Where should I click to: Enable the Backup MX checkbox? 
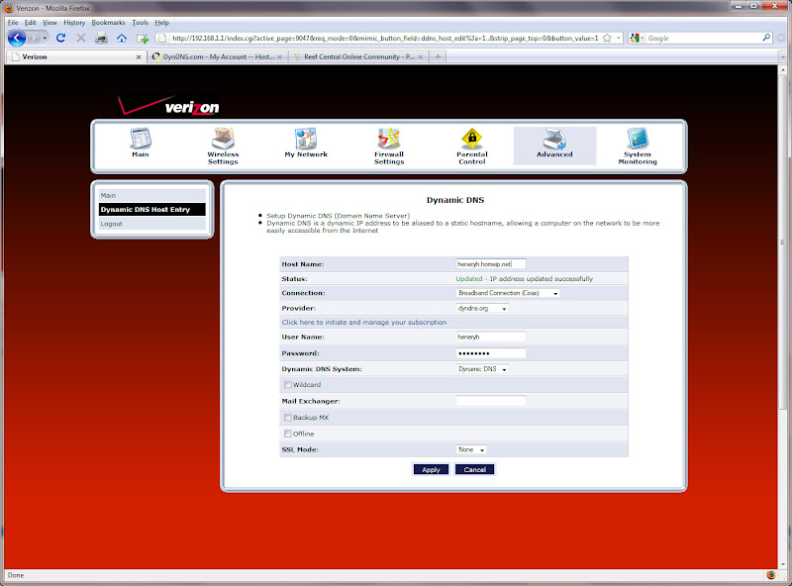point(287,418)
